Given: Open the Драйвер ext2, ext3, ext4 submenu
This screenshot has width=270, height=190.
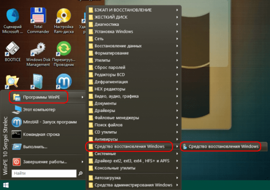Looking at the screenshot, I should coord(134,161).
